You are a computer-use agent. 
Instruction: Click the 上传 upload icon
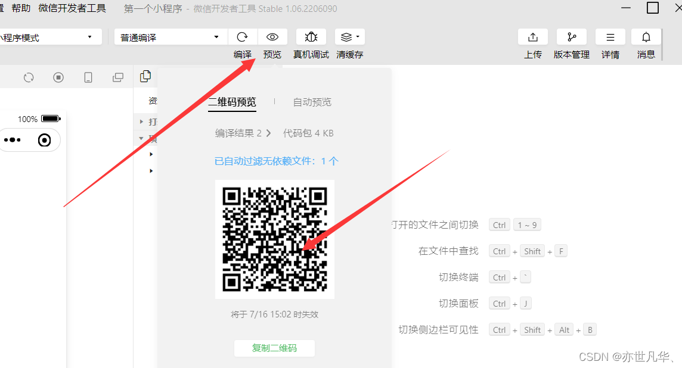pos(533,37)
